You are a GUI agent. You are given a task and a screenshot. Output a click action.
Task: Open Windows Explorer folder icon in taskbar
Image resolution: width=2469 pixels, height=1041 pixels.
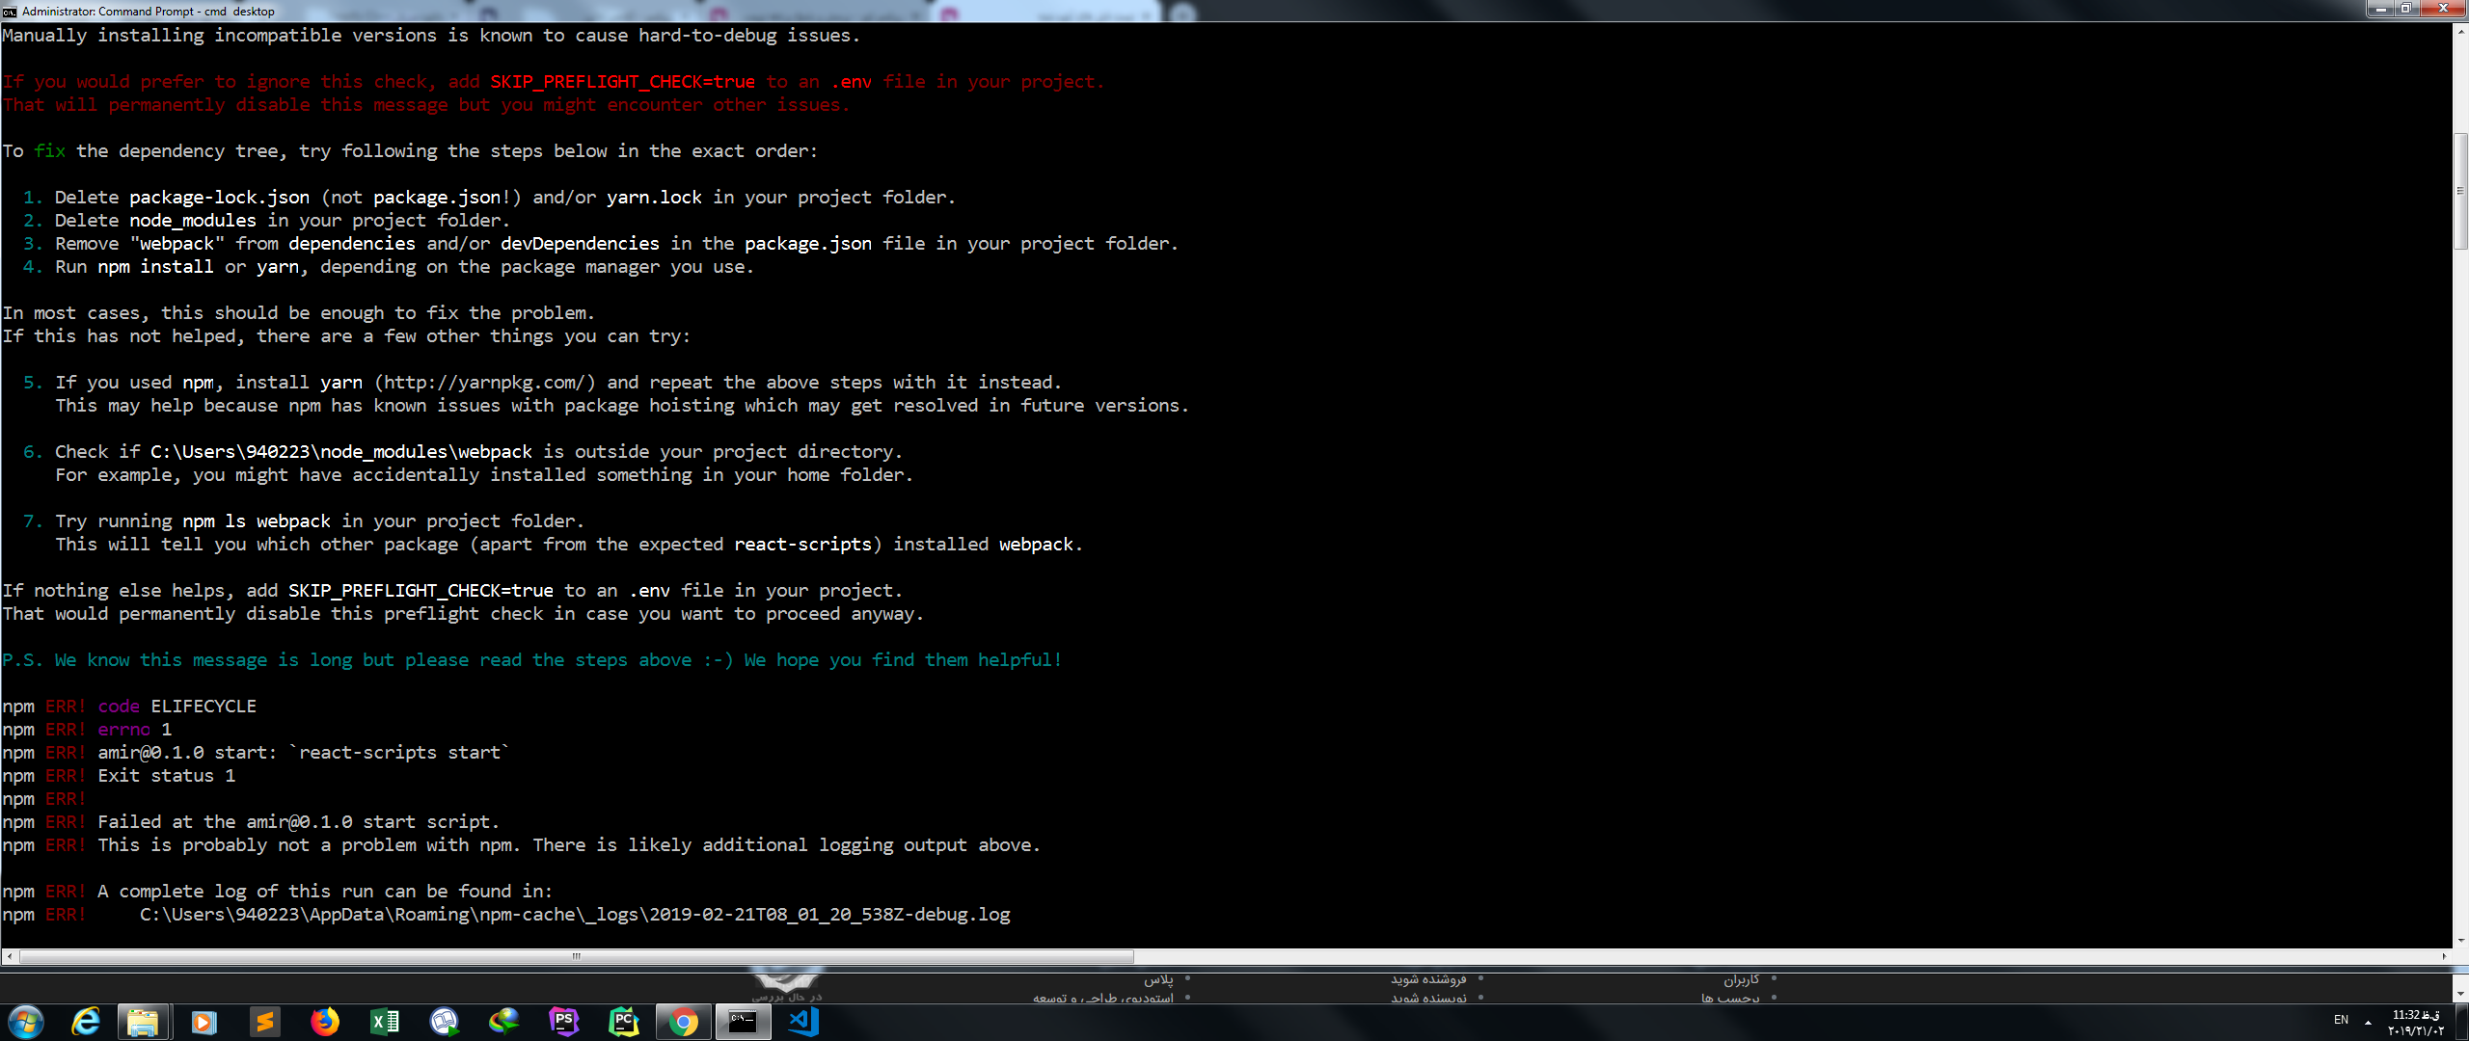coord(144,1022)
